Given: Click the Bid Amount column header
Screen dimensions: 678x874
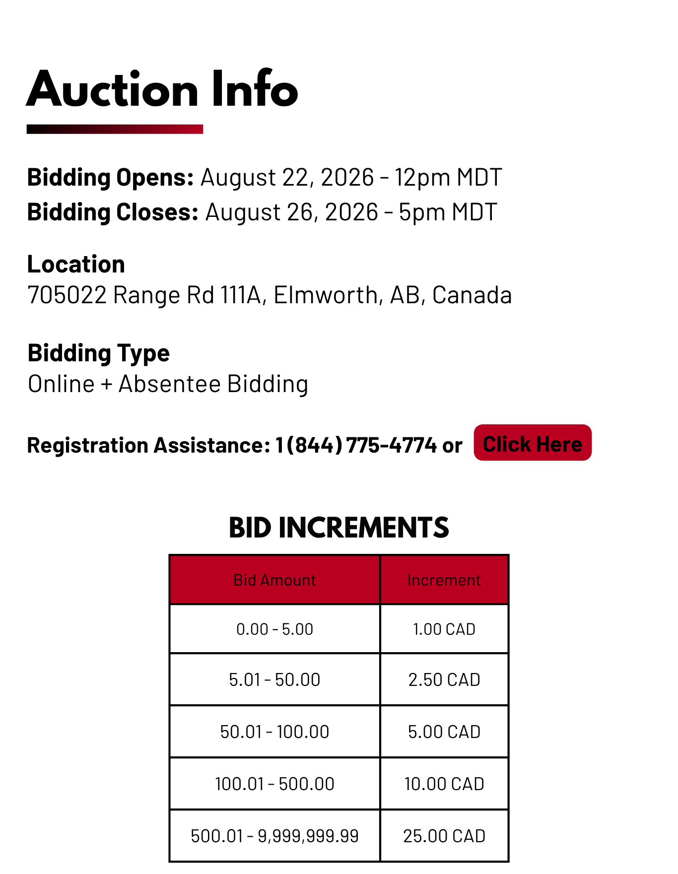Looking at the screenshot, I should tap(275, 580).
